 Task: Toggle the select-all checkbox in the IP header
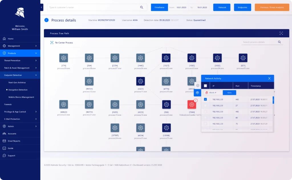[x=205, y=86]
